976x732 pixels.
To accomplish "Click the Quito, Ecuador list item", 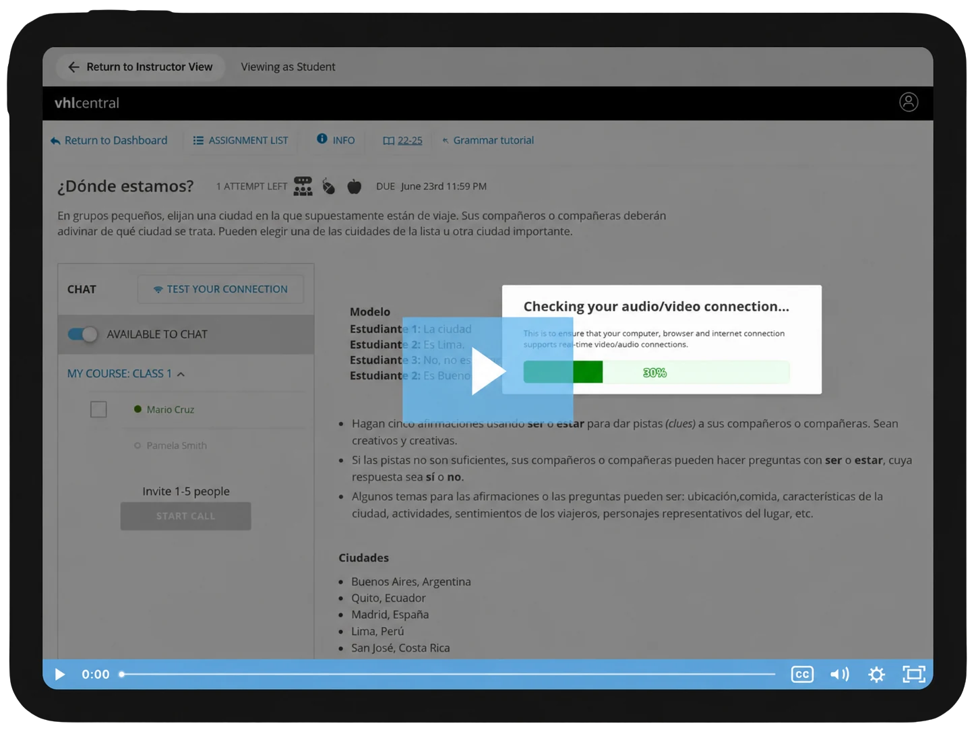I will point(388,598).
